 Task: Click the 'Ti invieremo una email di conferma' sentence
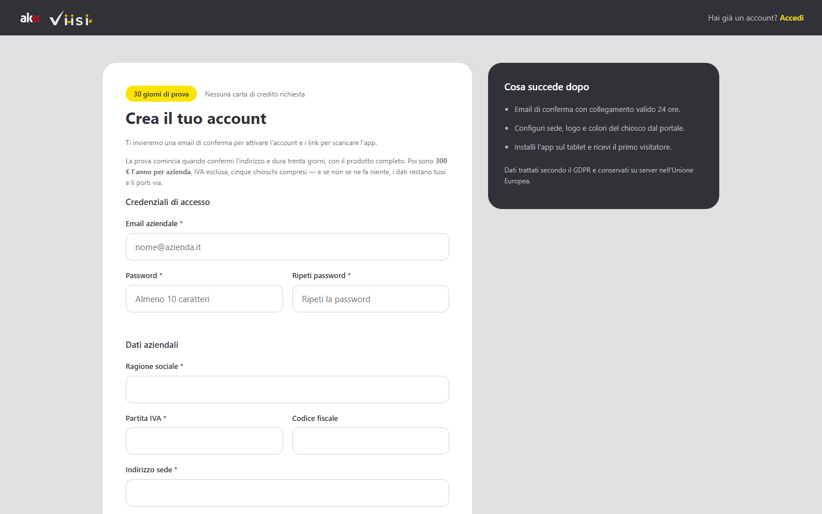pos(251,143)
